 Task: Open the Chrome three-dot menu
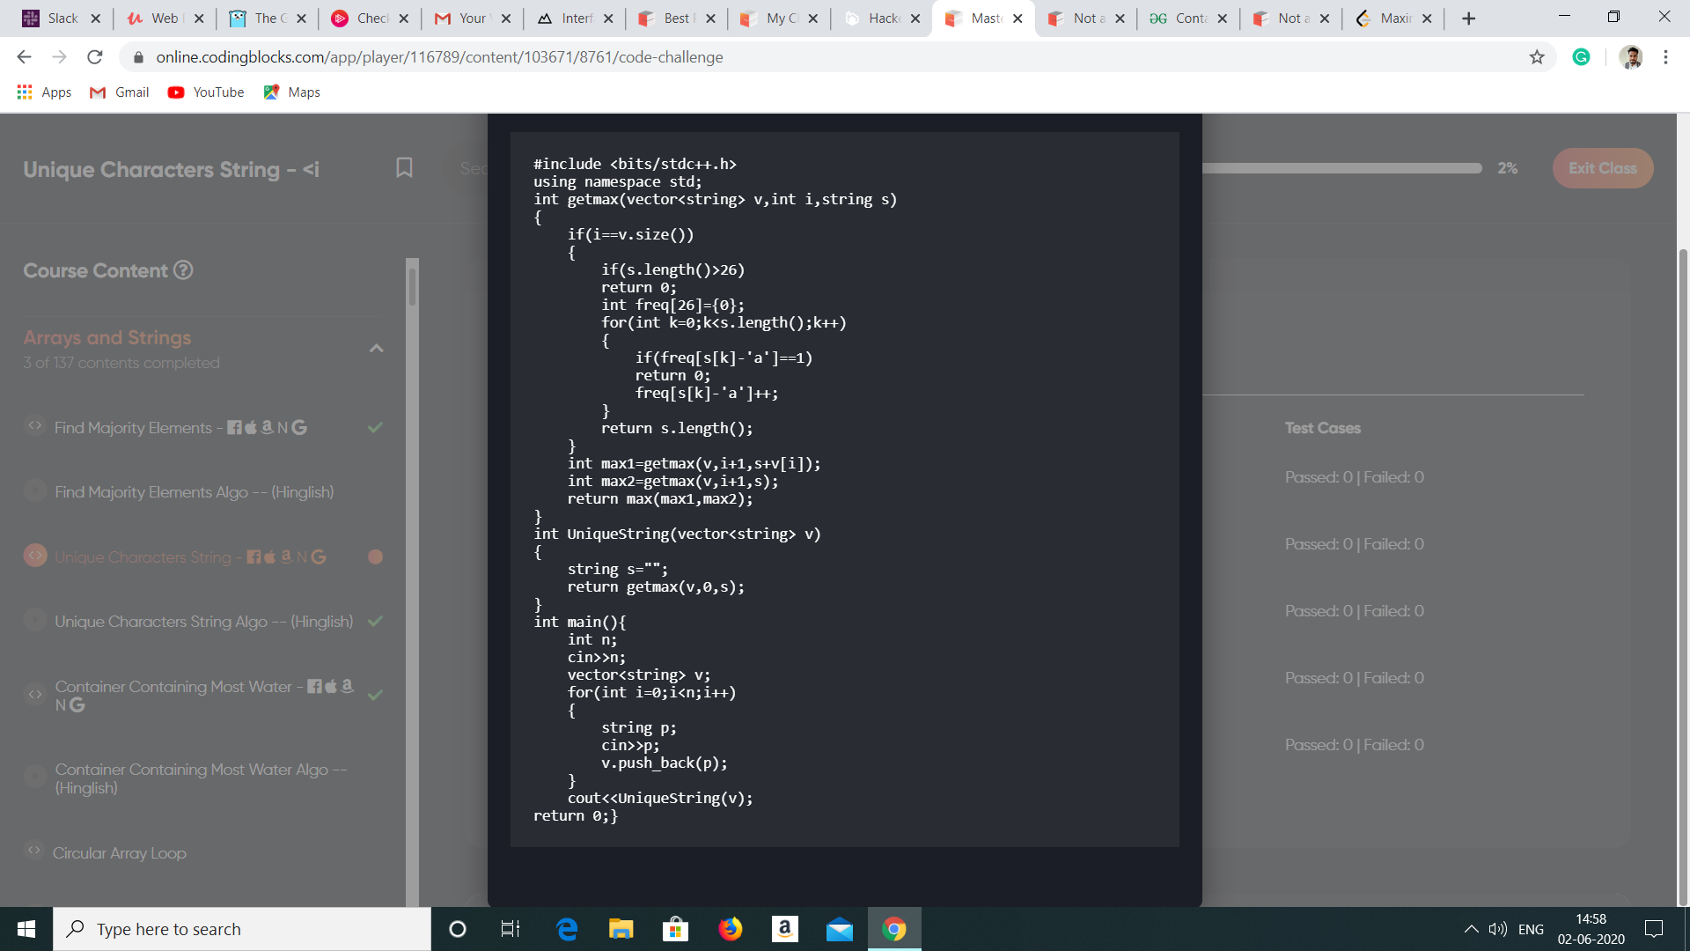click(1665, 57)
